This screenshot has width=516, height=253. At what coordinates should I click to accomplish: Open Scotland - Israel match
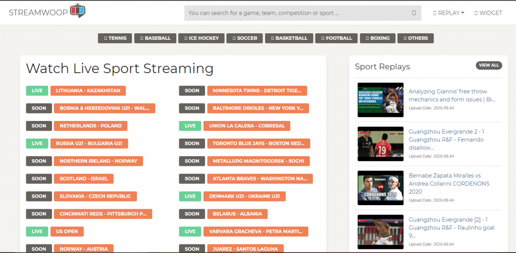(x=84, y=178)
